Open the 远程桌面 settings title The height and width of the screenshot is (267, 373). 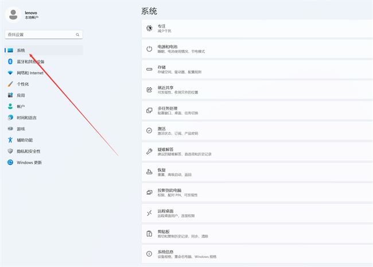[166, 211]
